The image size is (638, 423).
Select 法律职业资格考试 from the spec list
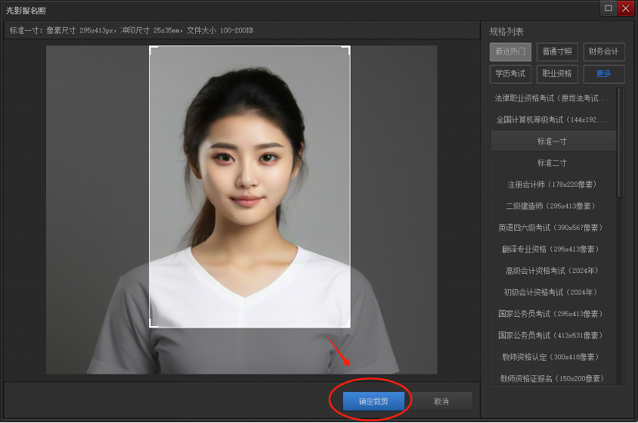[x=553, y=98]
